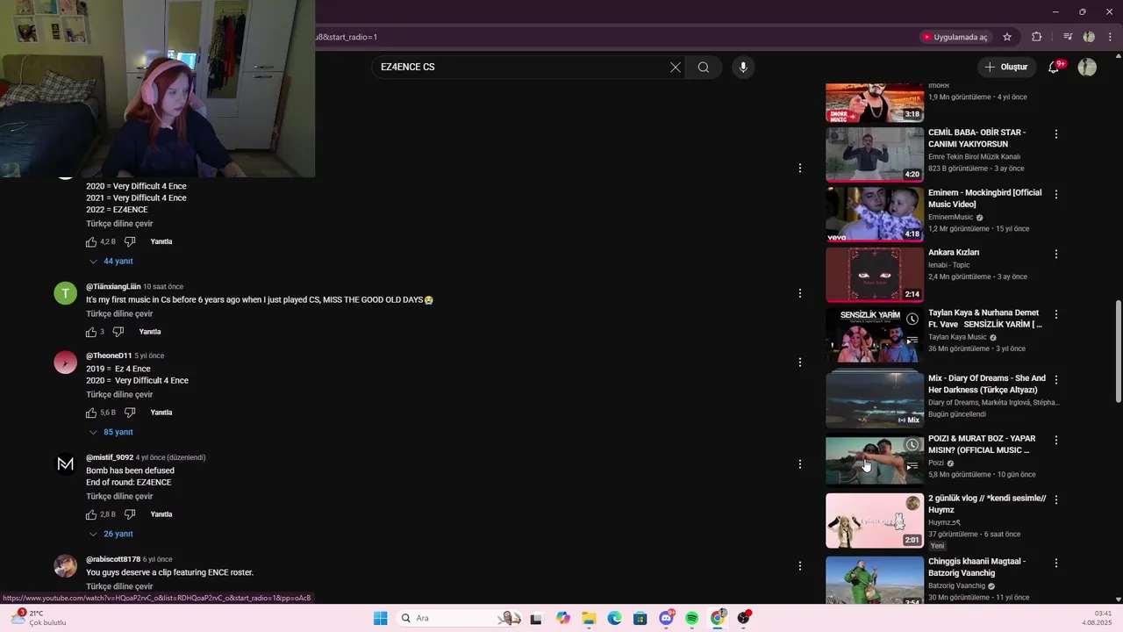The height and width of the screenshot is (632, 1123).
Task: Clear the EZ4ENCE CS search text
Action: (676, 67)
